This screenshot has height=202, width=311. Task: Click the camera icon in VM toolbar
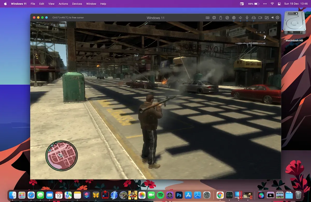point(260,18)
